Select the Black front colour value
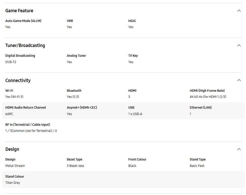 pos(132,166)
